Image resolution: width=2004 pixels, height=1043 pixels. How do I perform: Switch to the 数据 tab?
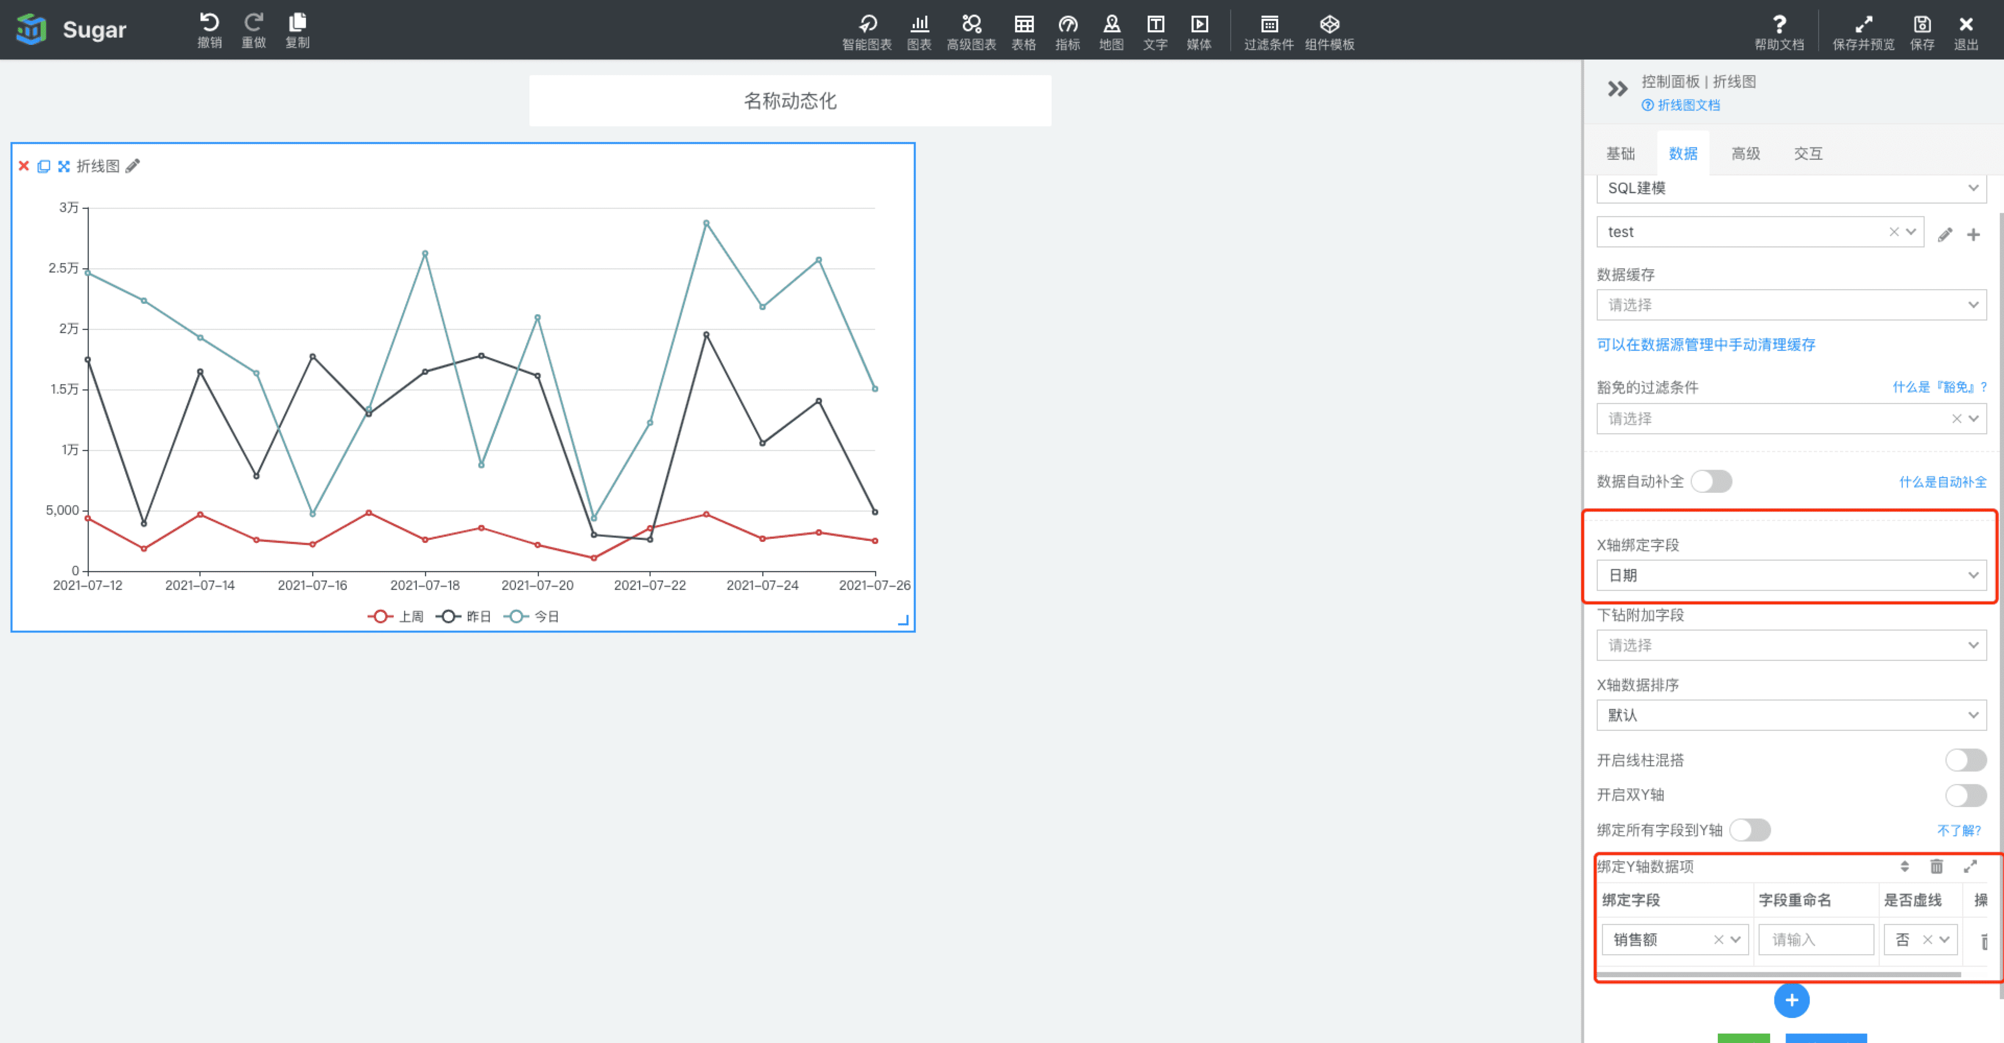coord(1683,153)
